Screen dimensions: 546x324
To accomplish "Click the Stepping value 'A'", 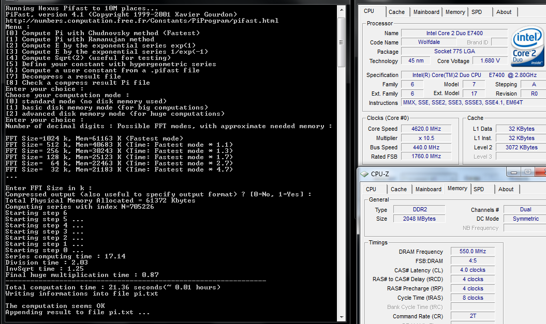I will point(534,84).
